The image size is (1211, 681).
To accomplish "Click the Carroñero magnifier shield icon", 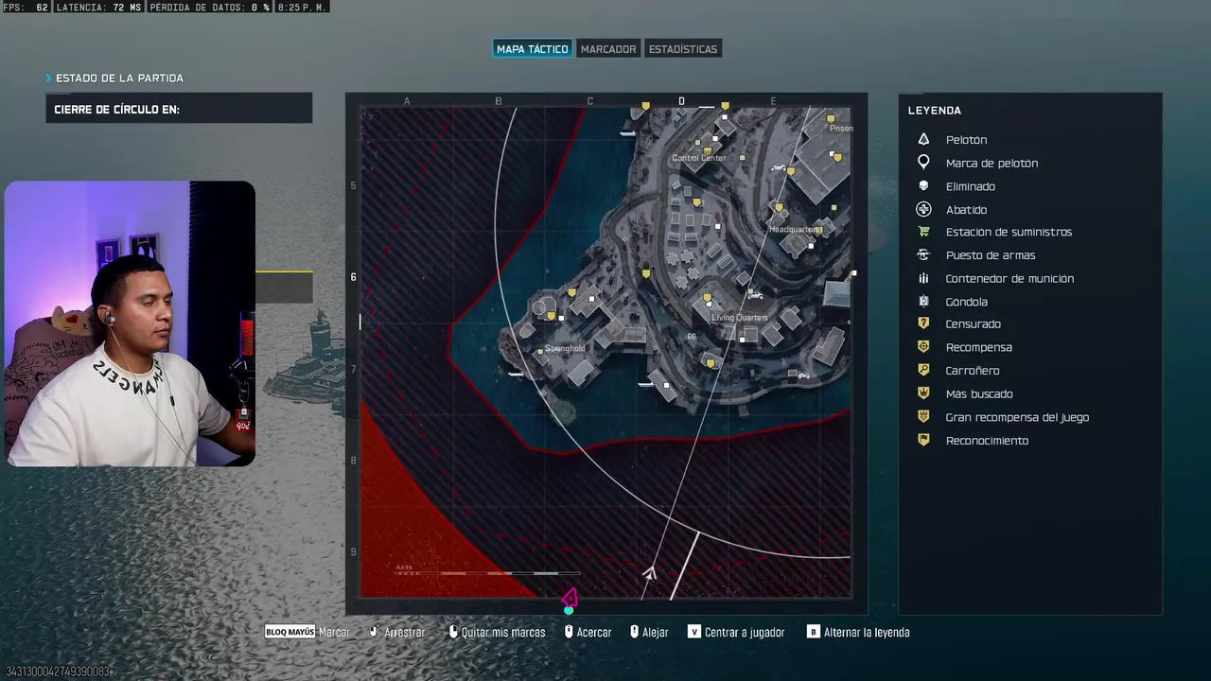I will click(x=923, y=371).
